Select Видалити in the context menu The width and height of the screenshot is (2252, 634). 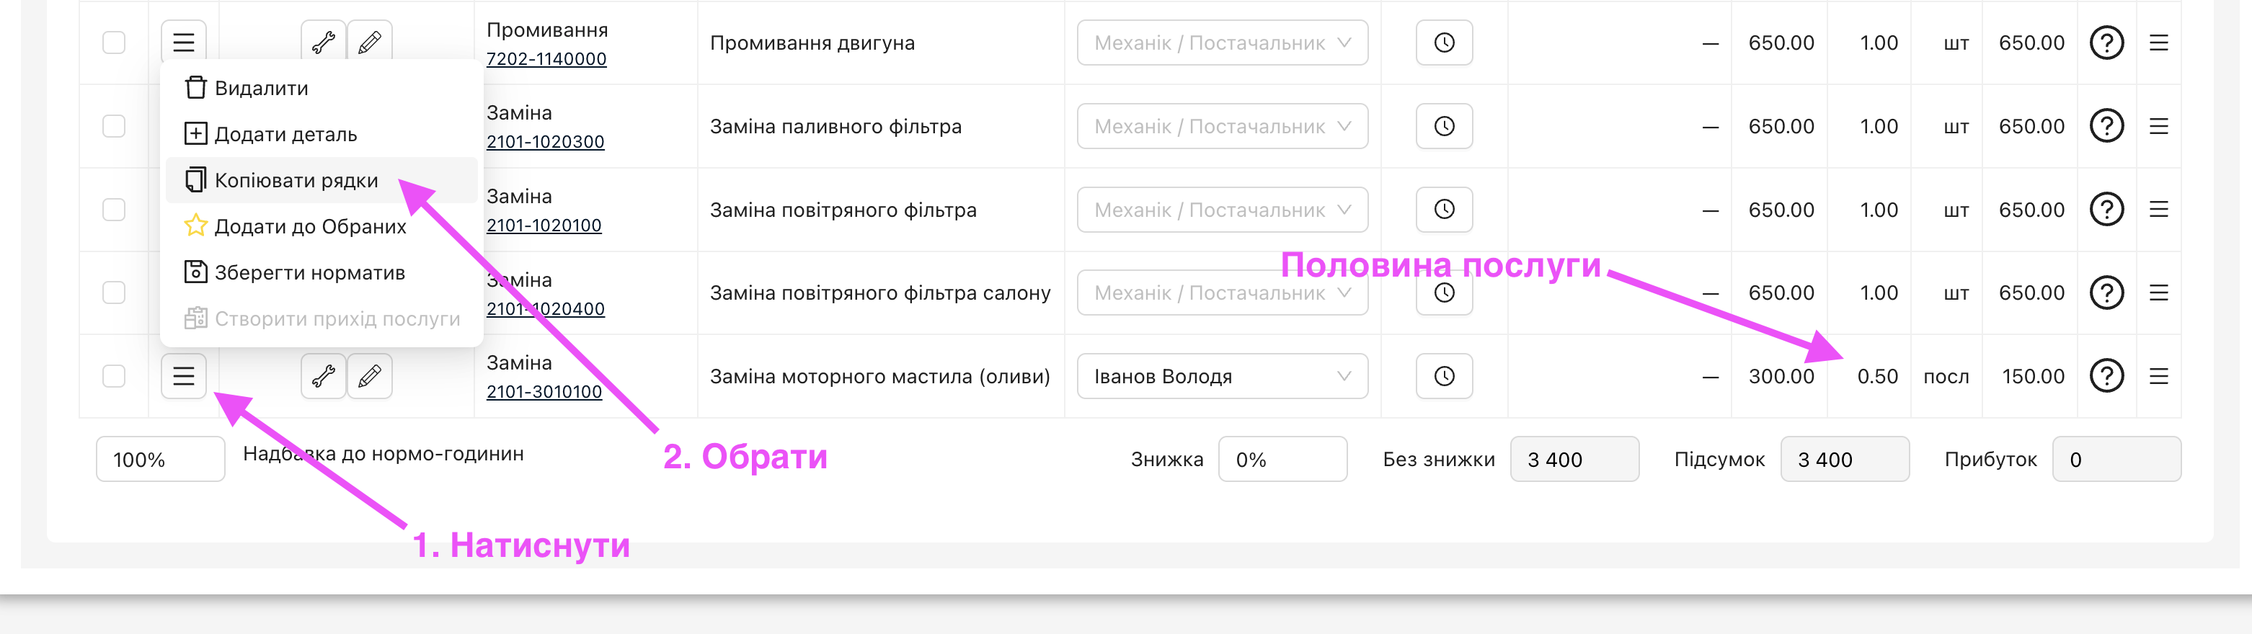tap(260, 88)
